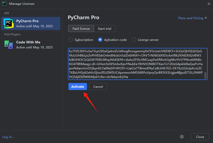The width and height of the screenshot is (213, 143).
Task: Click the external arrow beside Plans and Pricing
Action: coord(206,18)
